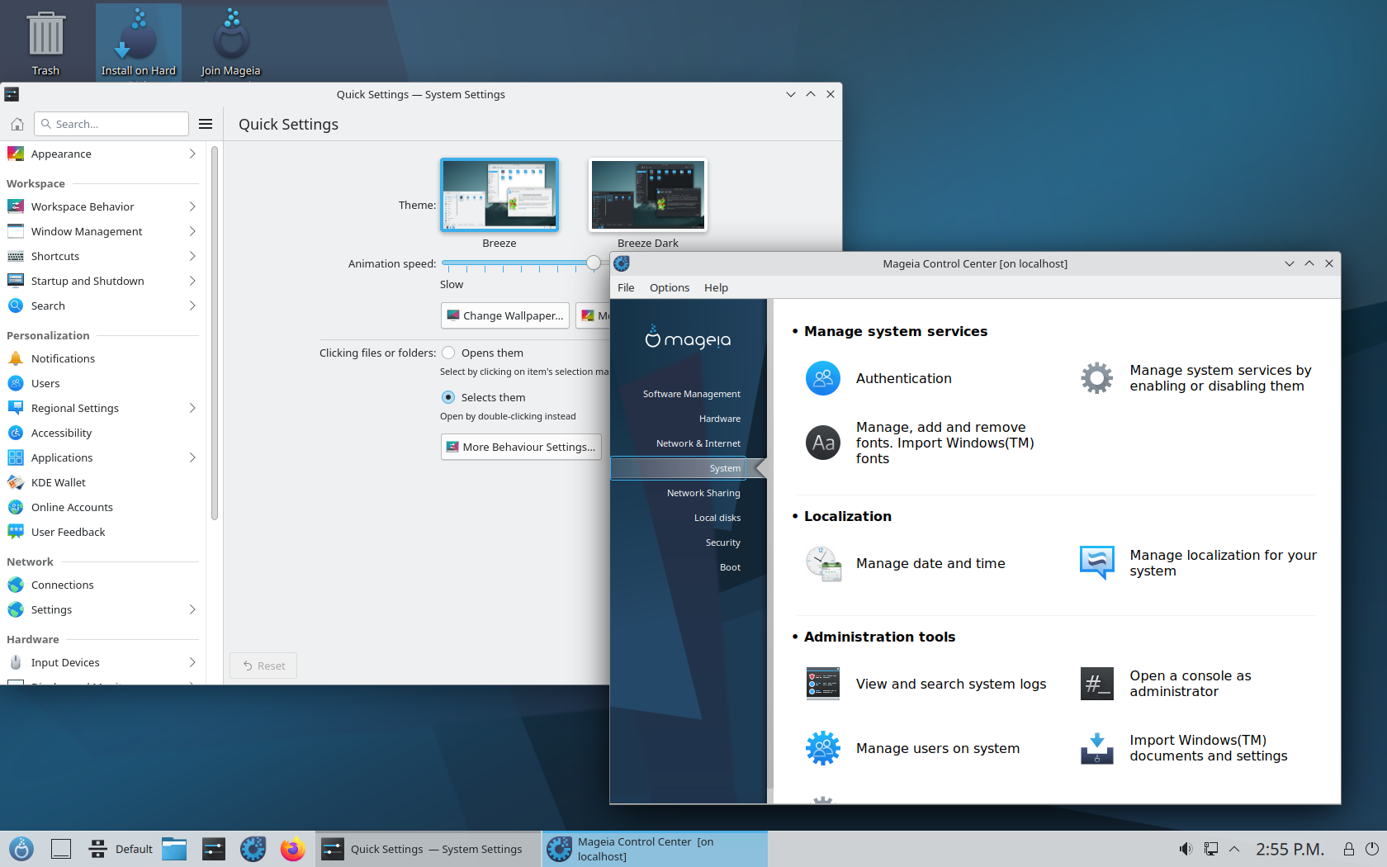This screenshot has width=1387, height=867.
Task: Click the Reset button in Quick Settings
Action: click(263, 666)
